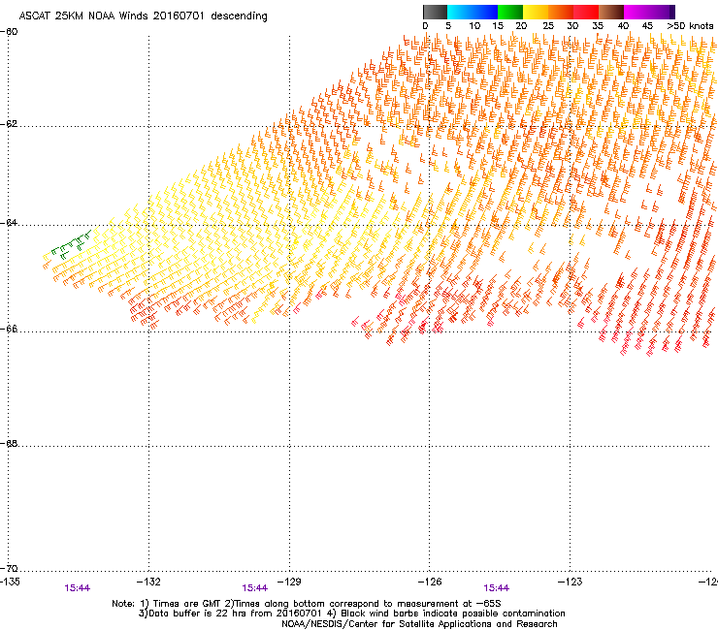This screenshot has height=630, width=718.
Task: Click the NOAA/NESDIS Center credit line
Action: 419,624
